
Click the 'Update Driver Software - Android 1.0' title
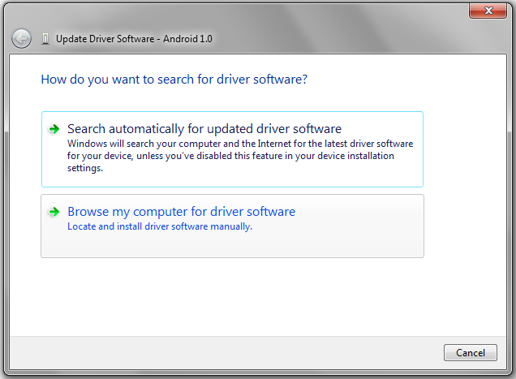pyautogui.click(x=134, y=39)
